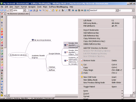Choose New Sibling Node from context menu
Image resolution: width=136 pixels, height=102 pixels.
(101, 80)
